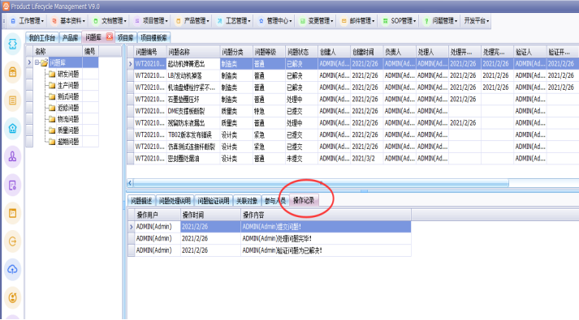This screenshot has width=579, height=320.
Task: Switch to the 项目模板库 tab
Action: coord(154,38)
